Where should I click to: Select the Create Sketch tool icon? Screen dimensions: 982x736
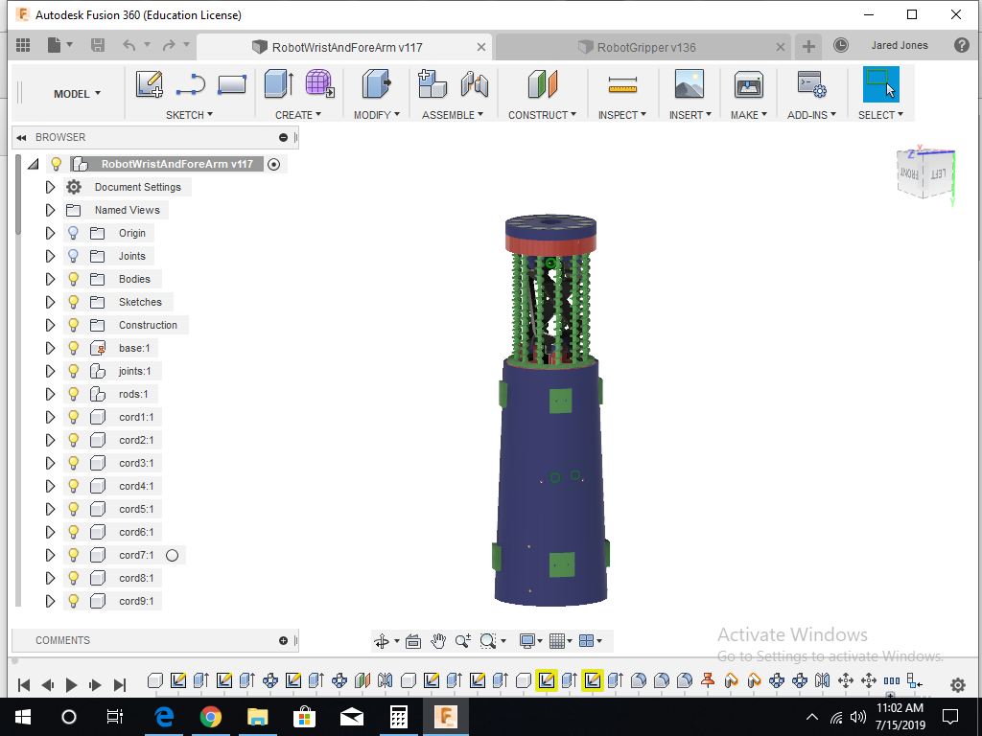click(x=149, y=84)
